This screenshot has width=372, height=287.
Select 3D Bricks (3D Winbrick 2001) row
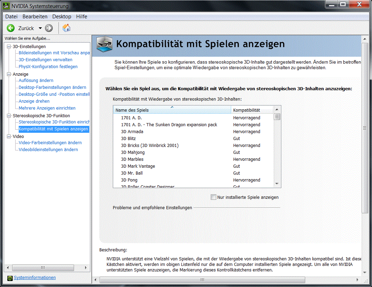click(193, 145)
